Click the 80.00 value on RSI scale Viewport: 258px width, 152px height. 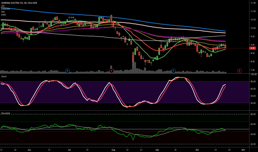(253, 114)
